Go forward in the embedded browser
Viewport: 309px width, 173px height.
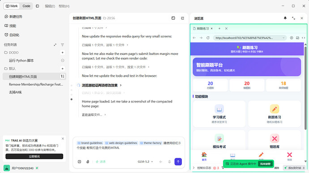click(201, 38)
